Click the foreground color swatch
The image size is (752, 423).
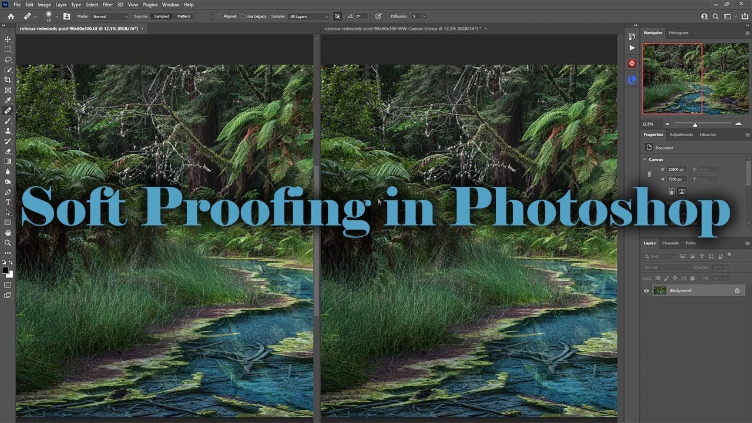[5, 270]
